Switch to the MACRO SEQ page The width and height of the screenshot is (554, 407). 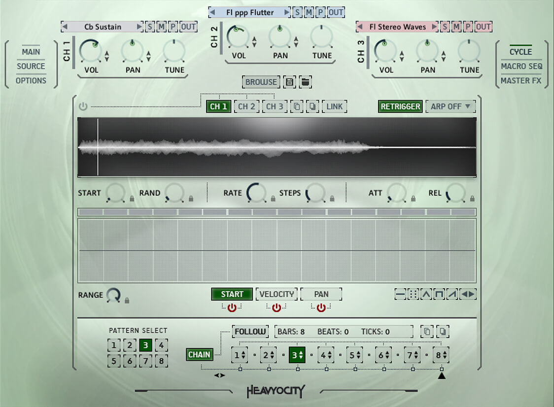[x=521, y=66]
